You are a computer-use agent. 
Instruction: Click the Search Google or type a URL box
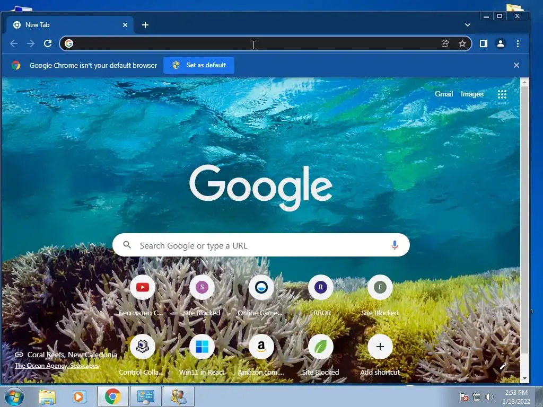261,245
